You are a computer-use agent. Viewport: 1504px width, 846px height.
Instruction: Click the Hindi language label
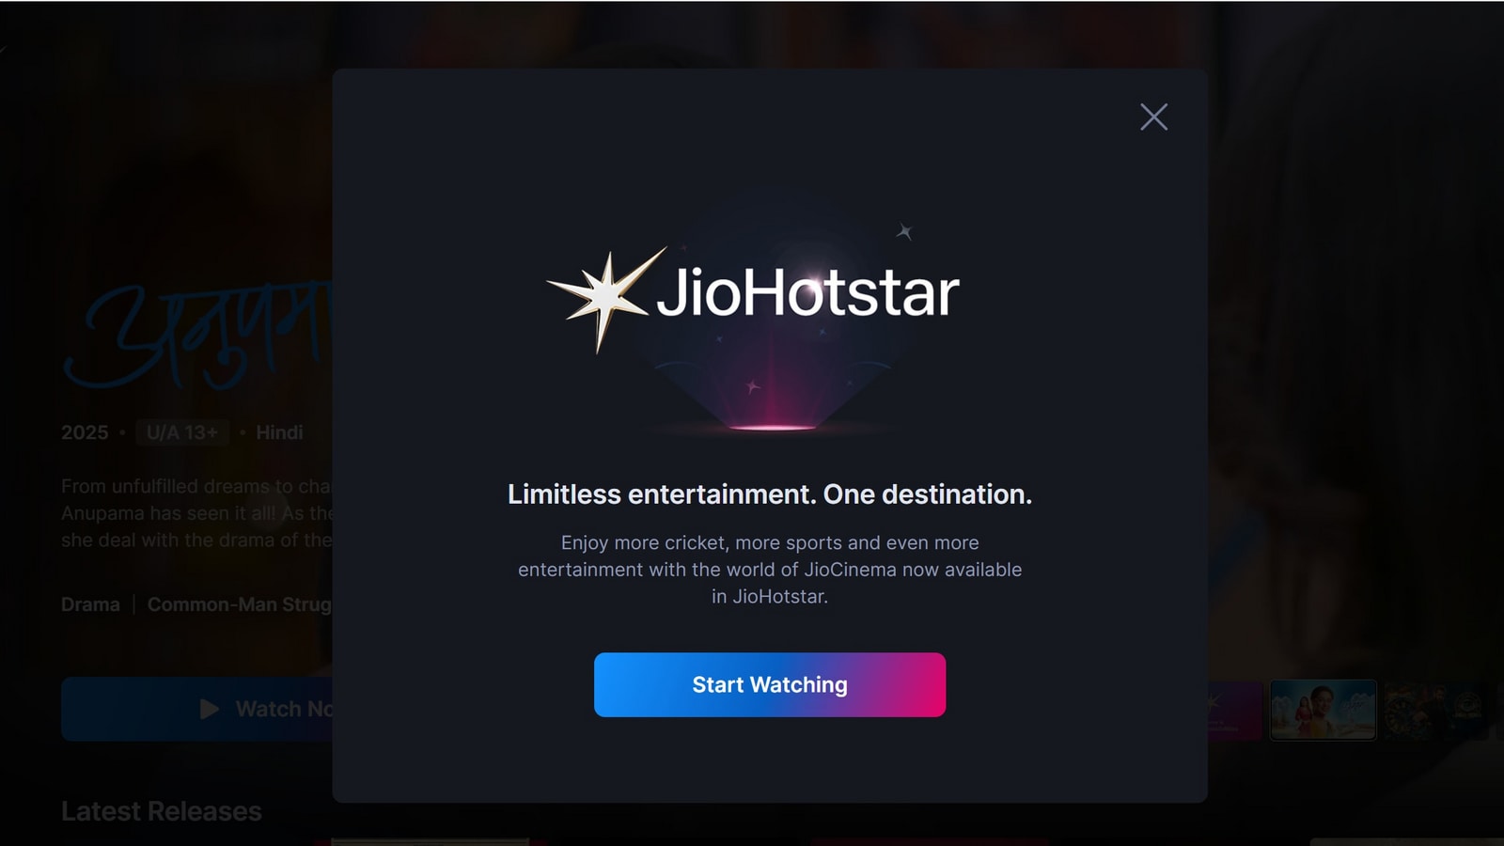pos(279,432)
